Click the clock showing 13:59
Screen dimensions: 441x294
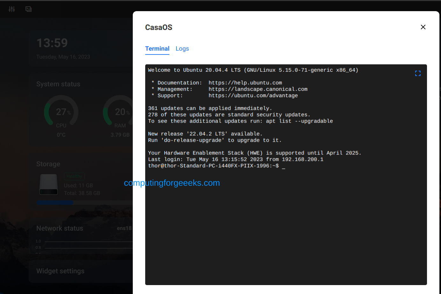pos(52,43)
